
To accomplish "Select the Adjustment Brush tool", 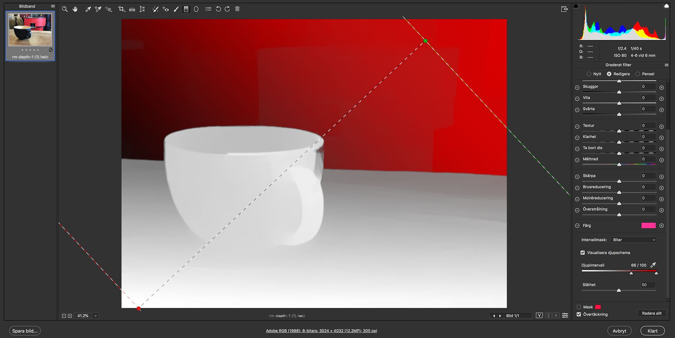I will pos(176,9).
